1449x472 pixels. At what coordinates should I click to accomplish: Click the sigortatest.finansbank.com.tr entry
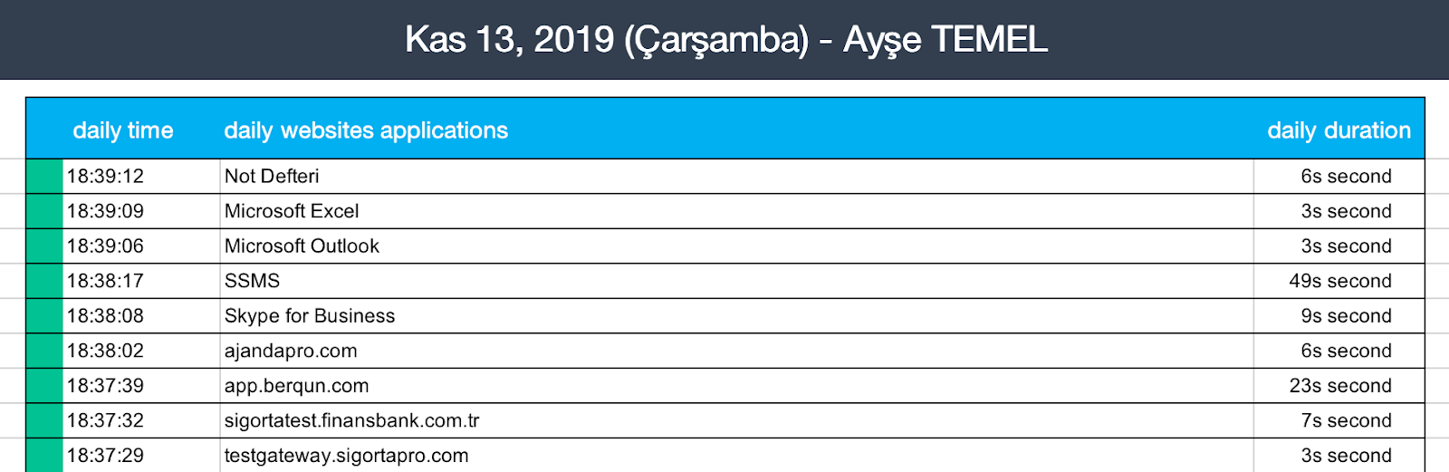[351, 420]
